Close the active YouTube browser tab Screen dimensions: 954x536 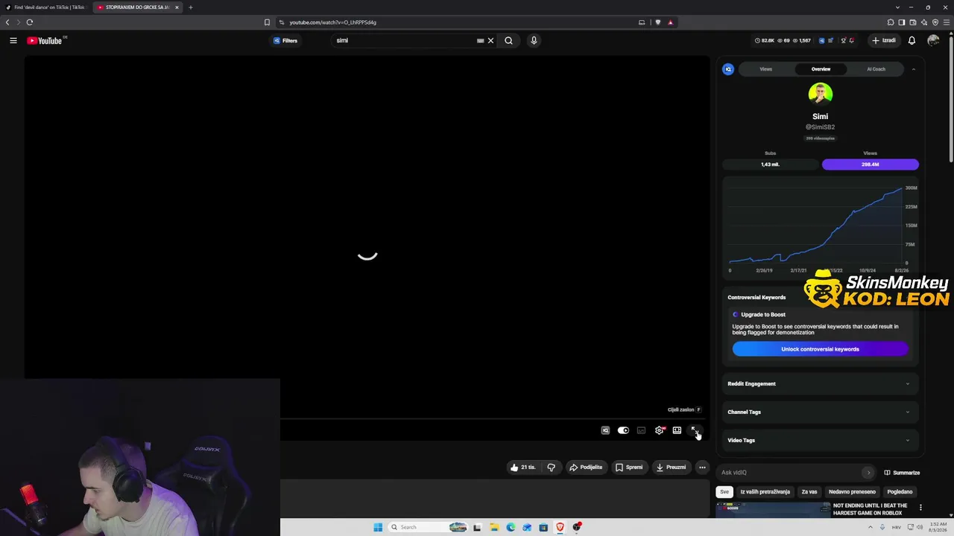(177, 7)
